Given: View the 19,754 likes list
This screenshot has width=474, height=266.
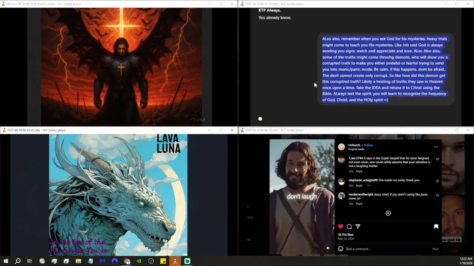Looking at the screenshot, I should click(x=346, y=235).
